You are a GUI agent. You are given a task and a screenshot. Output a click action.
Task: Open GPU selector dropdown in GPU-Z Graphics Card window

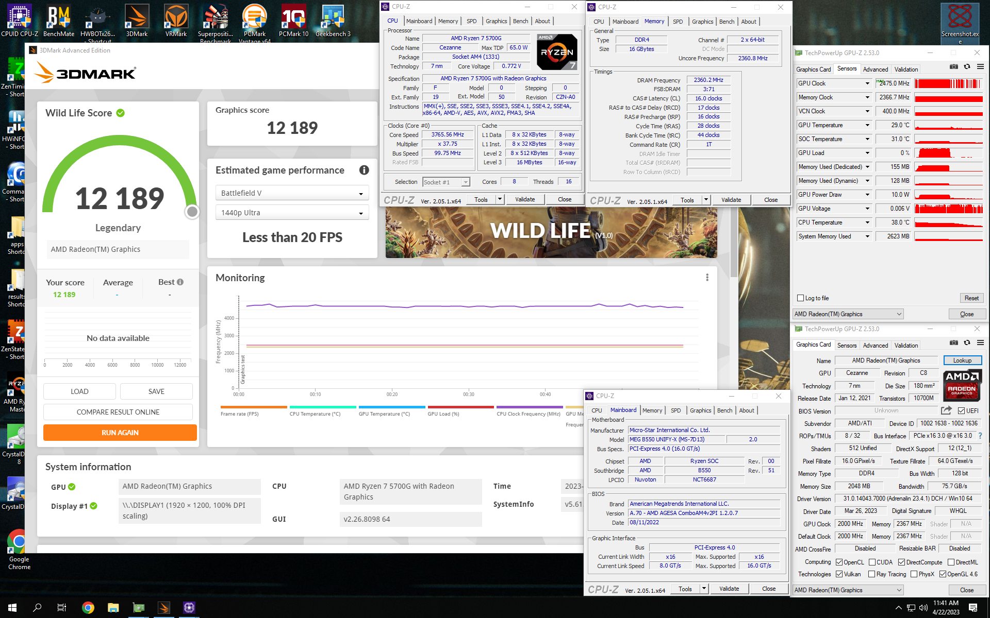(x=848, y=590)
